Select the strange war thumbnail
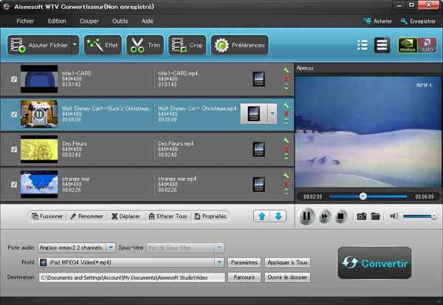The height and width of the screenshot is (305, 443). click(x=39, y=185)
